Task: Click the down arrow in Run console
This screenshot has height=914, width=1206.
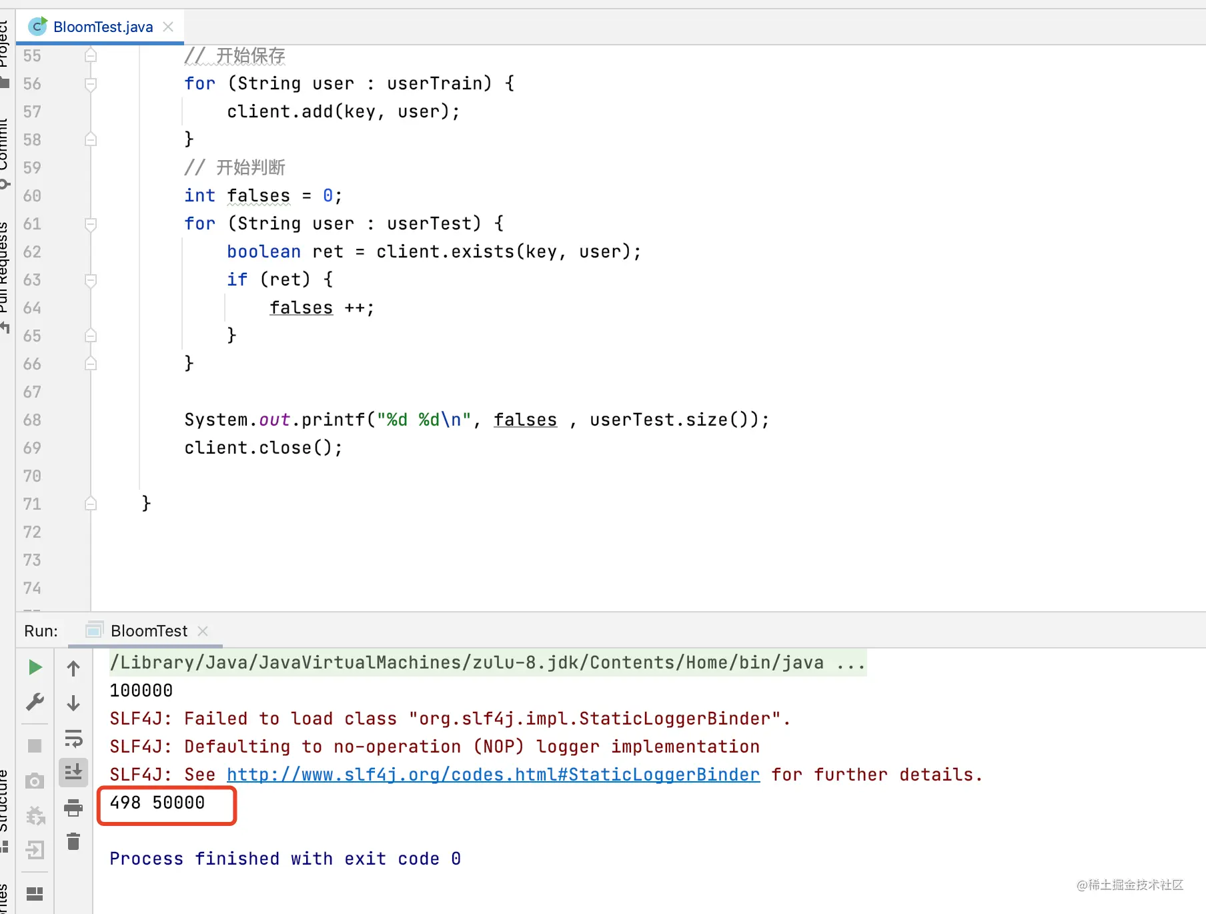Action: [73, 703]
